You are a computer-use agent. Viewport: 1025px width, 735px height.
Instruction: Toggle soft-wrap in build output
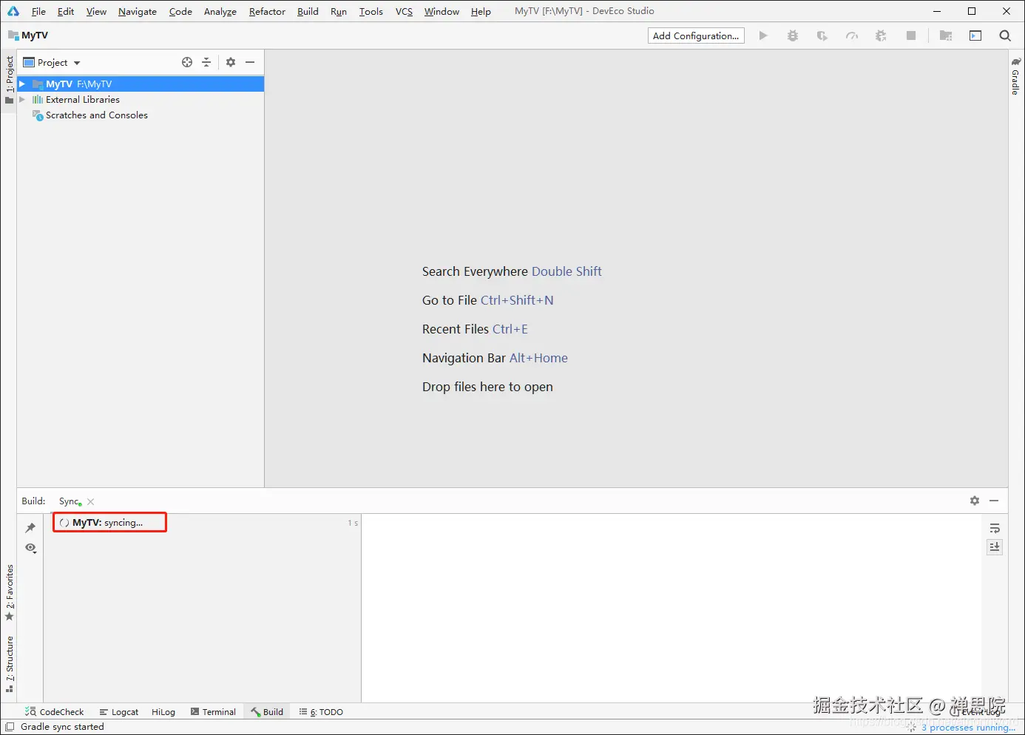(x=995, y=528)
